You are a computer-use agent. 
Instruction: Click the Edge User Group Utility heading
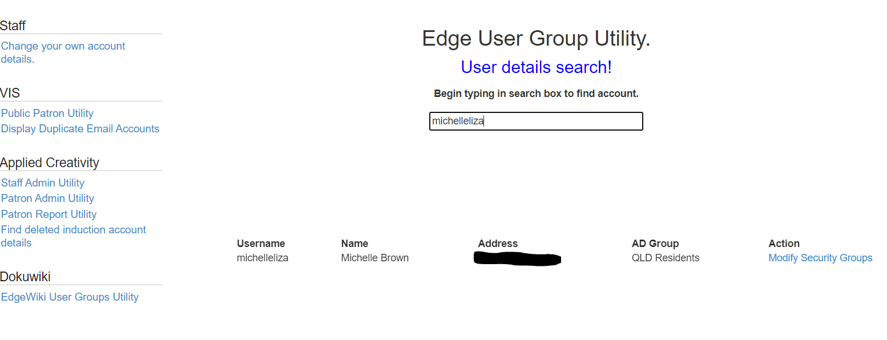click(x=536, y=39)
